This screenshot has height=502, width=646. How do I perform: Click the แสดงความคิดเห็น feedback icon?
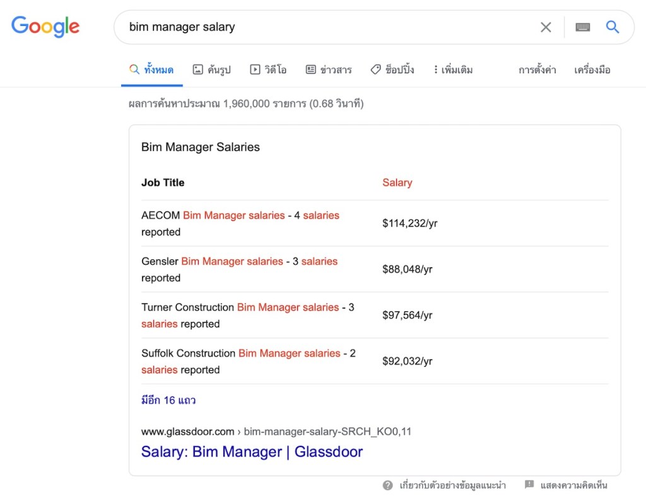tap(529, 485)
